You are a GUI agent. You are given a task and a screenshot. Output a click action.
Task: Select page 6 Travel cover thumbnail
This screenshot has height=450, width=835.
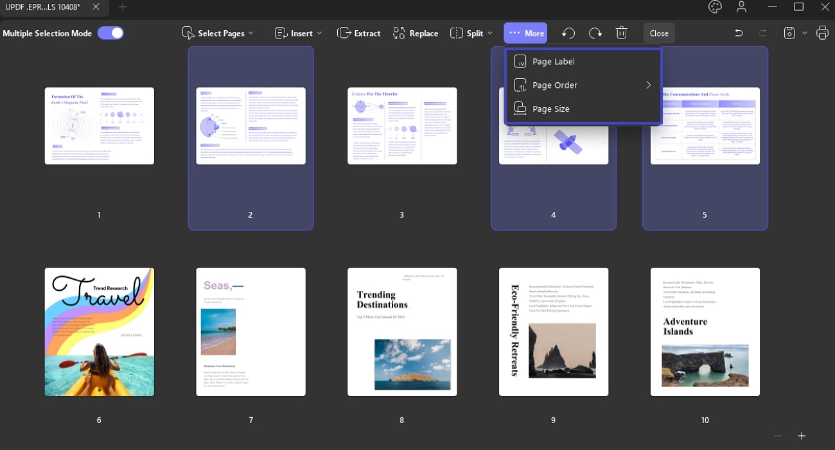100,332
